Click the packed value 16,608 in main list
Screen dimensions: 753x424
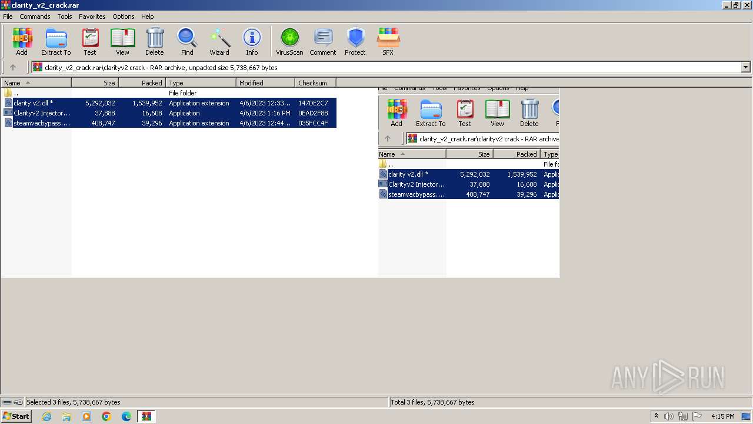tap(152, 113)
